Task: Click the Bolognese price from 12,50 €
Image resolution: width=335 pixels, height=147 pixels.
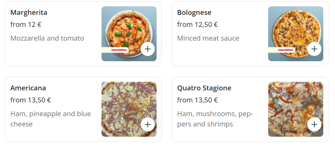Action: click(197, 24)
